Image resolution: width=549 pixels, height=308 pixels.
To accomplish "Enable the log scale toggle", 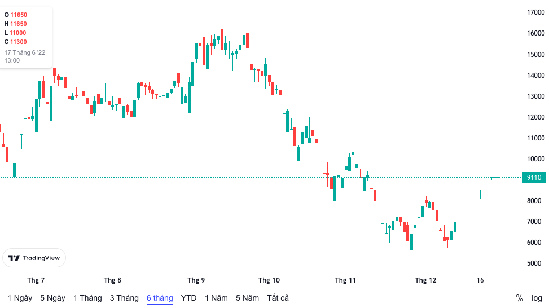I will coord(537,298).
